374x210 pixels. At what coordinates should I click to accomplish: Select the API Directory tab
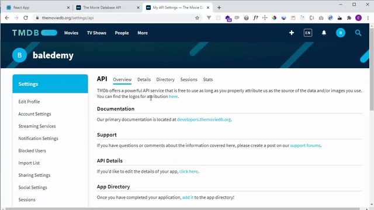(165, 79)
